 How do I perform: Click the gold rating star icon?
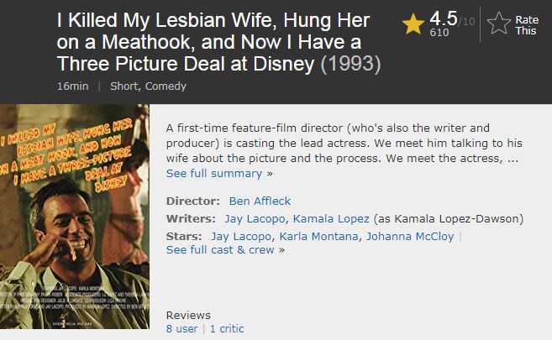click(x=413, y=24)
